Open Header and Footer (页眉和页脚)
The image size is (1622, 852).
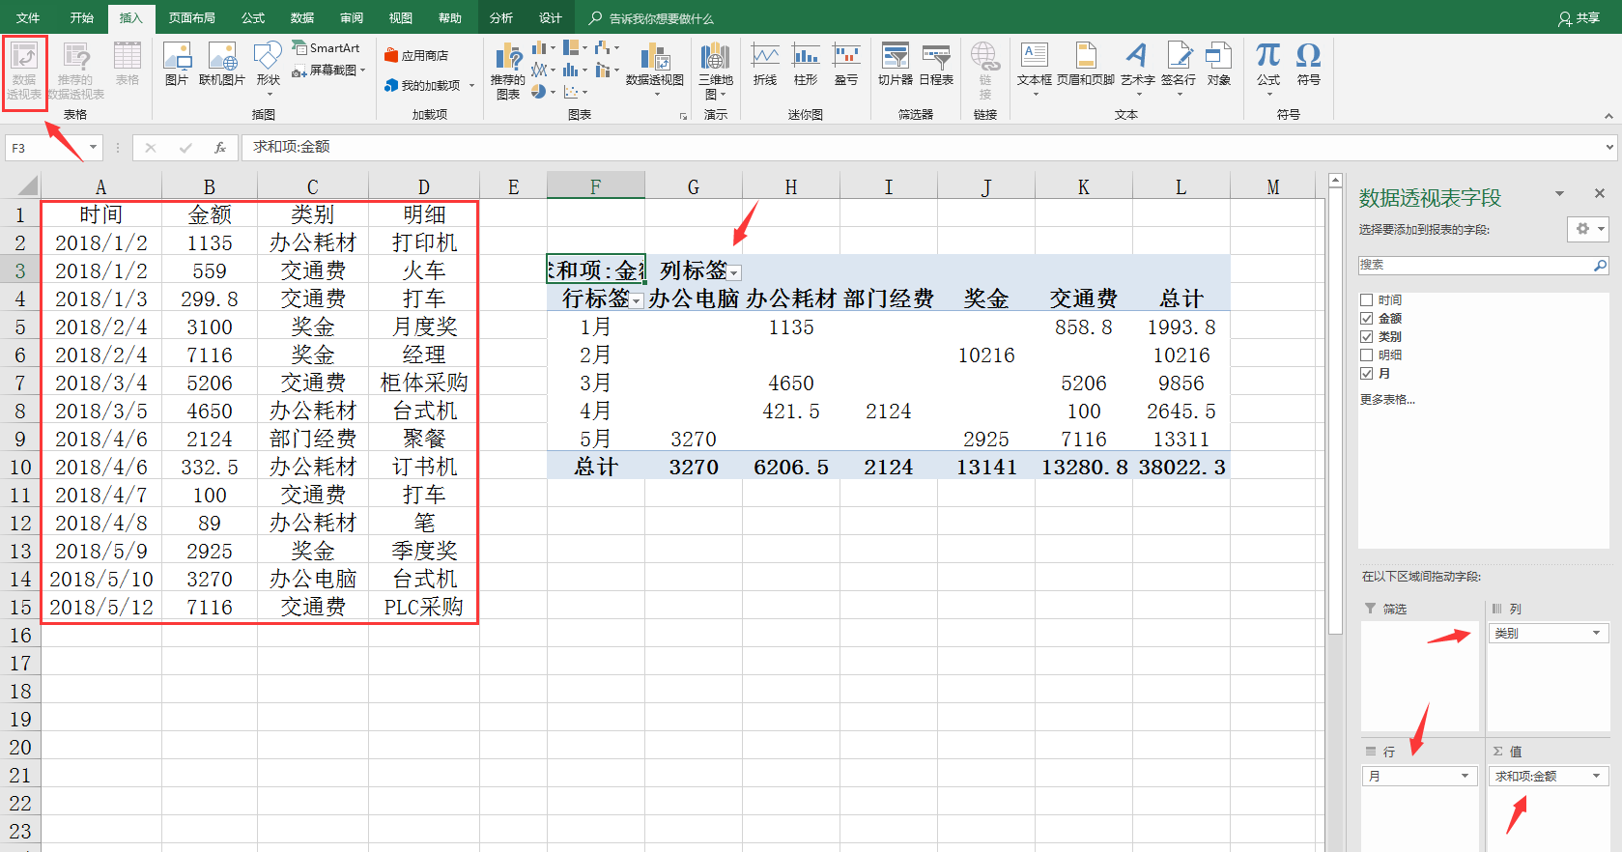(1086, 65)
